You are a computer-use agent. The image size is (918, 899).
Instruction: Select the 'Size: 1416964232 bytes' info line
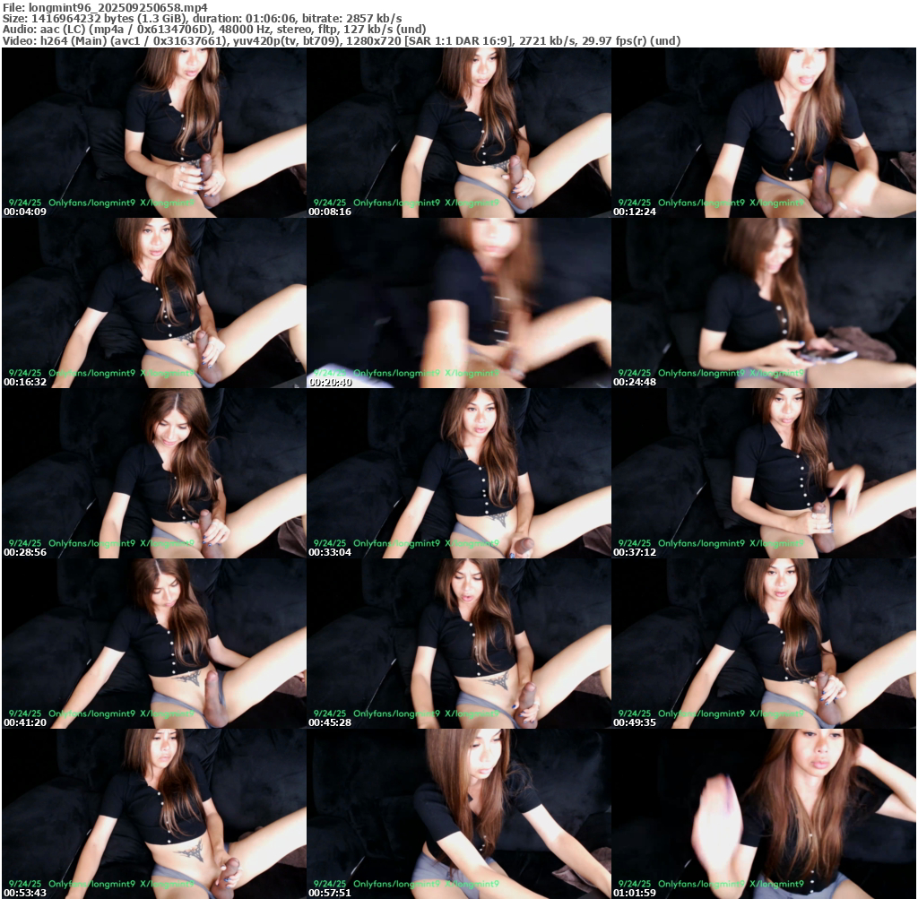point(202,18)
